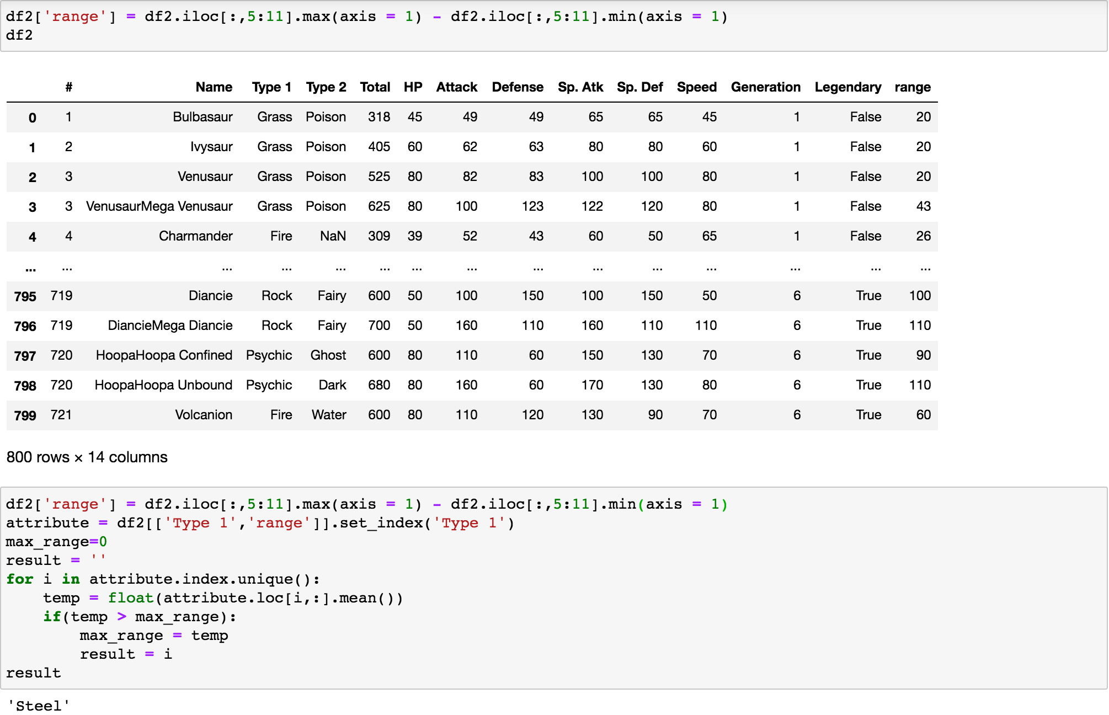Image resolution: width=1109 pixels, height=715 pixels.
Task: Click the max_range=0 code line
Action: (56, 542)
